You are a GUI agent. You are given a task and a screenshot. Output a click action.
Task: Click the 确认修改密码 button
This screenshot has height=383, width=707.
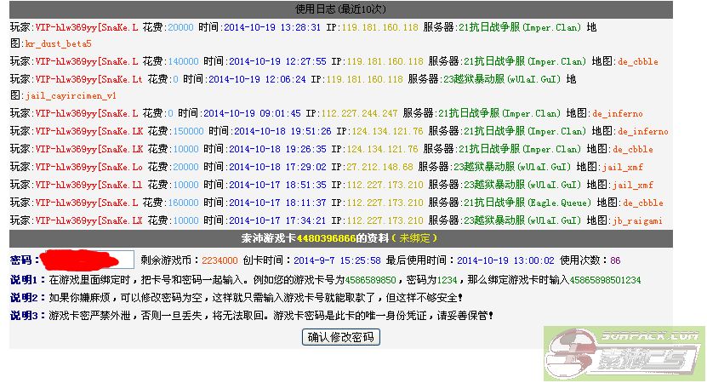click(341, 337)
